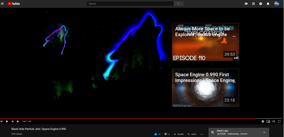Open the messages share icon
This screenshot has width=284, height=137.
(261, 4)
